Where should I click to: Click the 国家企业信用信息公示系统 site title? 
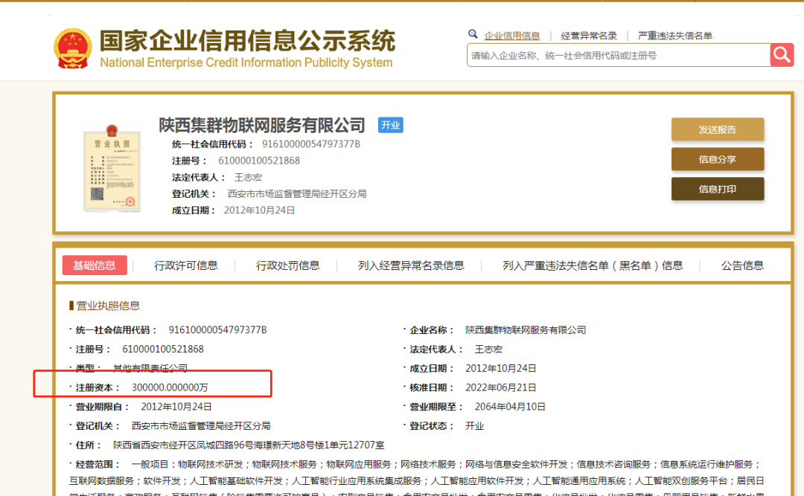(x=247, y=41)
